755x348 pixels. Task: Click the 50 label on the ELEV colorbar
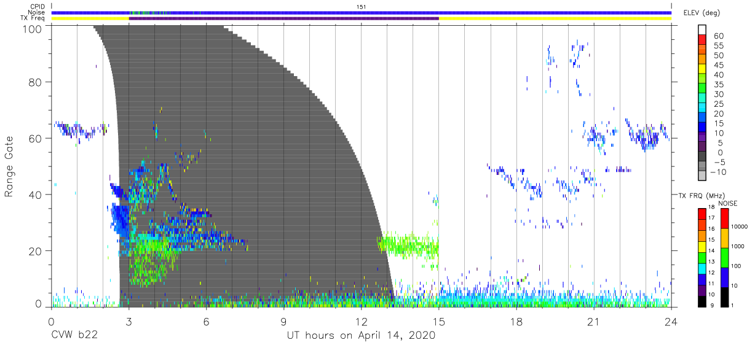[718, 56]
